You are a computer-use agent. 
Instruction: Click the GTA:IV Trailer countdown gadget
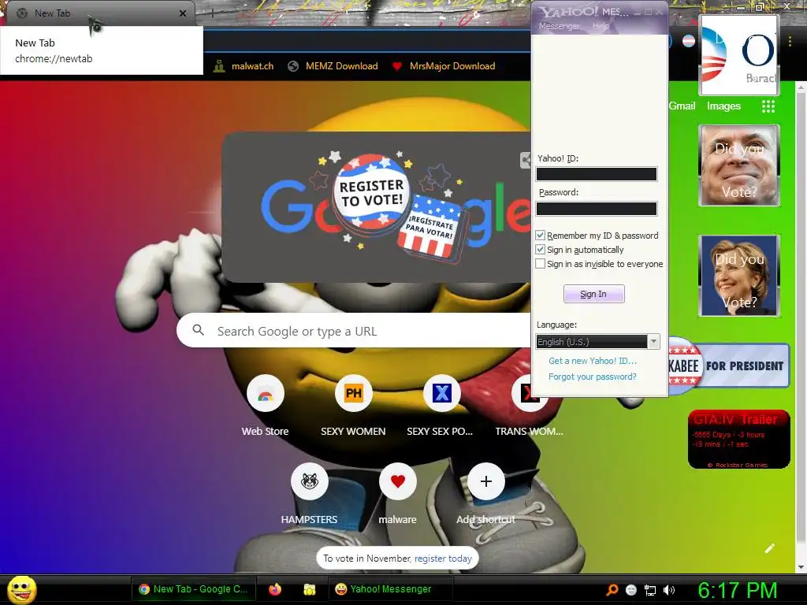739,440
